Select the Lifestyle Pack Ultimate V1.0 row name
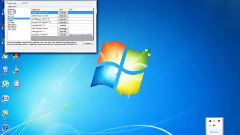The width and height of the screenshot is (240, 135). click(x=41, y=22)
